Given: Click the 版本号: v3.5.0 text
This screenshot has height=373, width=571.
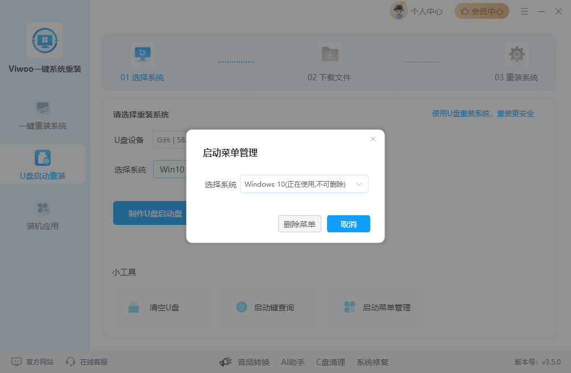Looking at the screenshot, I should pyautogui.click(x=537, y=362).
